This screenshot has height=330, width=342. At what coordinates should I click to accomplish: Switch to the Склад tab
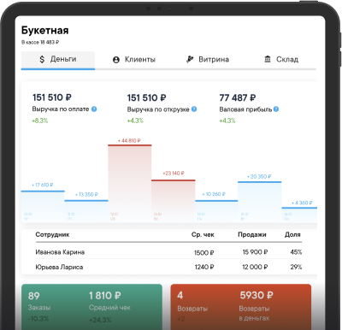(x=281, y=60)
